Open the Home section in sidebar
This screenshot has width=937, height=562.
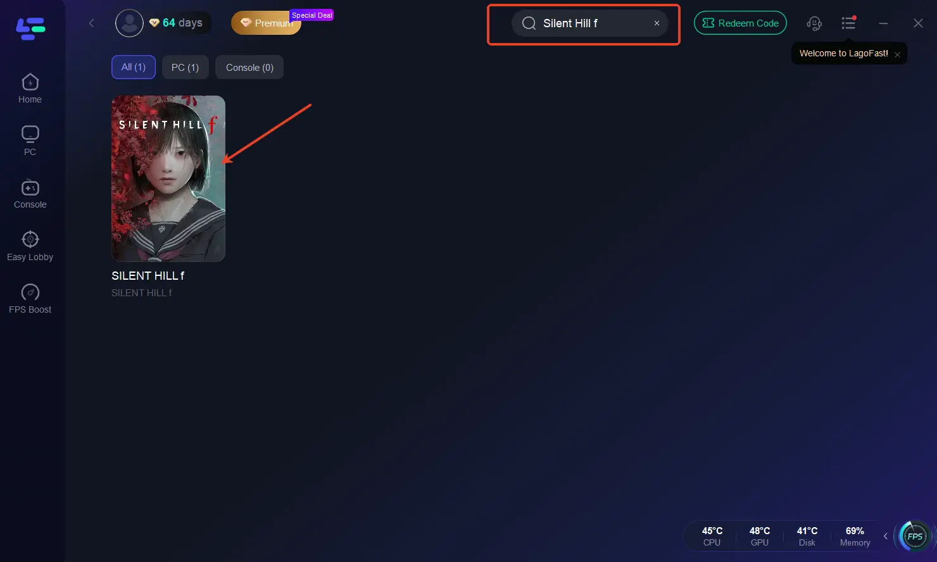pos(30,89)
